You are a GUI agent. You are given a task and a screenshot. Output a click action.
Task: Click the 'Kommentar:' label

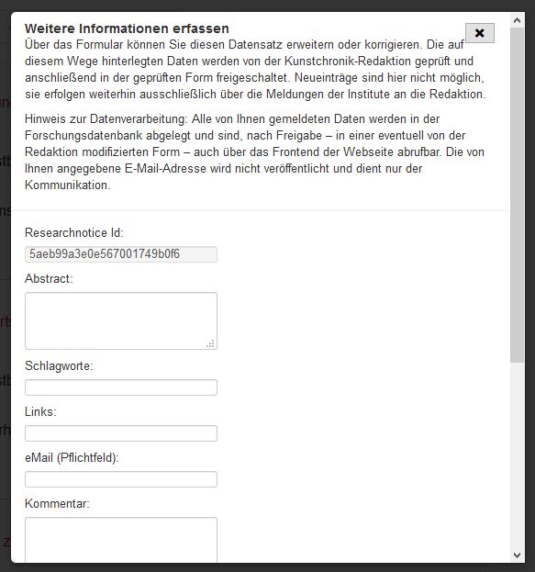click(x=57, y=504)
